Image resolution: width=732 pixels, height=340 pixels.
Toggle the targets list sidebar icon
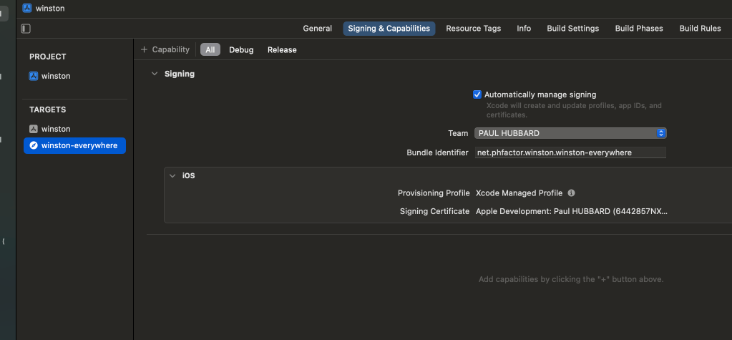(26, 29)
